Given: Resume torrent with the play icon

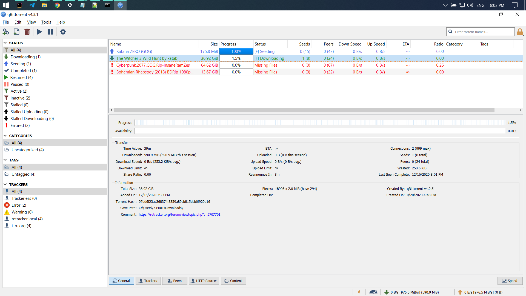Looking at the screenshot, I should (39, 32).
